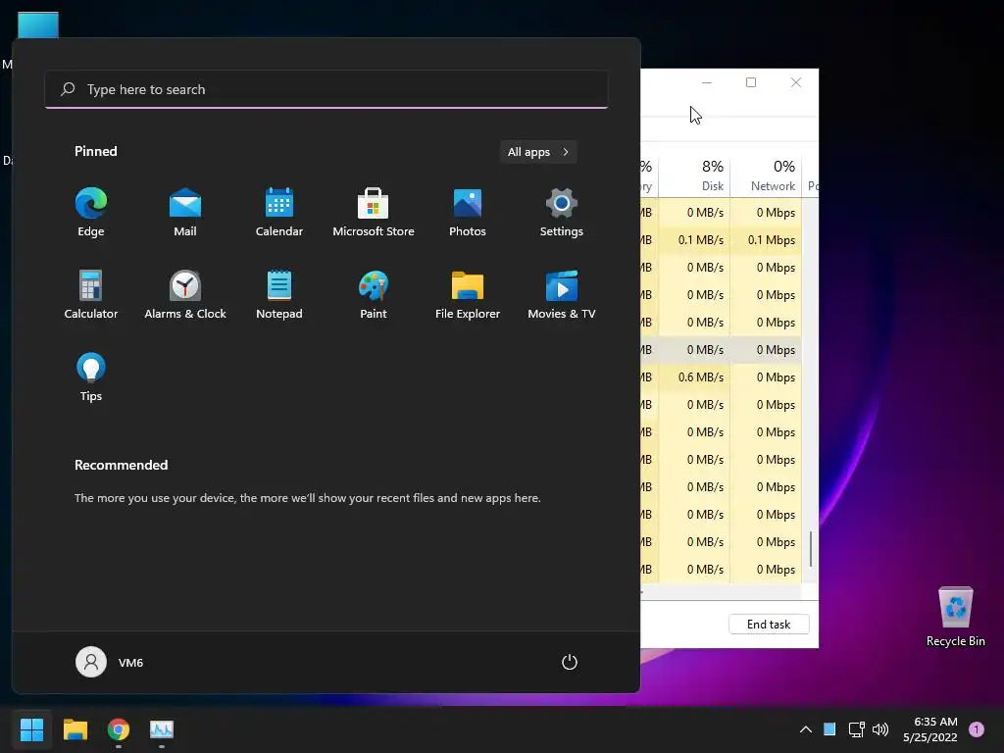Open Settings from pinned apps

tap(562, 213)
